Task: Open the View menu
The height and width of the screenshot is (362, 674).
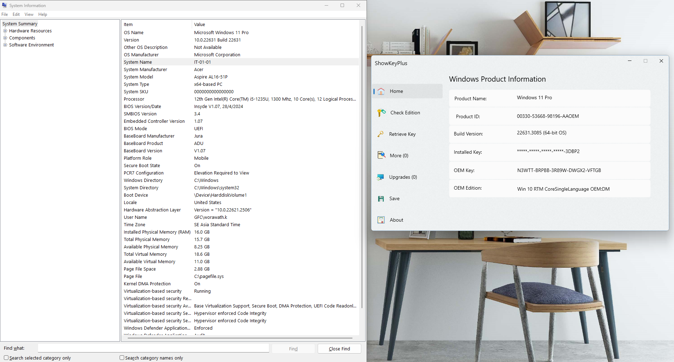Action: point(29,14)
